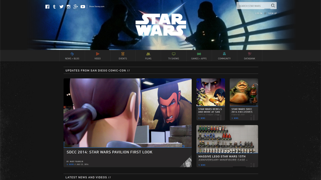Image resolution: width=321 pixels, height=180 pixels.
Task: Open the Facebook social icon
Action: [x=47, y=7]
